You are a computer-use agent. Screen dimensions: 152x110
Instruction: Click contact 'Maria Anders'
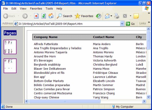tap(102, 44)
